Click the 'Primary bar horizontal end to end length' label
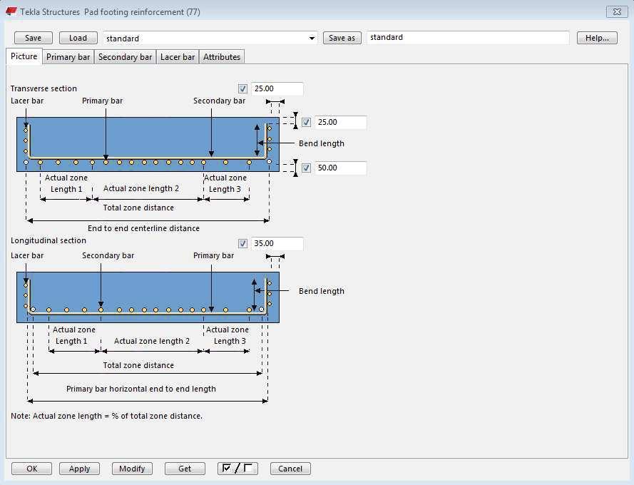Image resolution: width=634 pixels, height=485 pixels. click(x=141, y=389)
